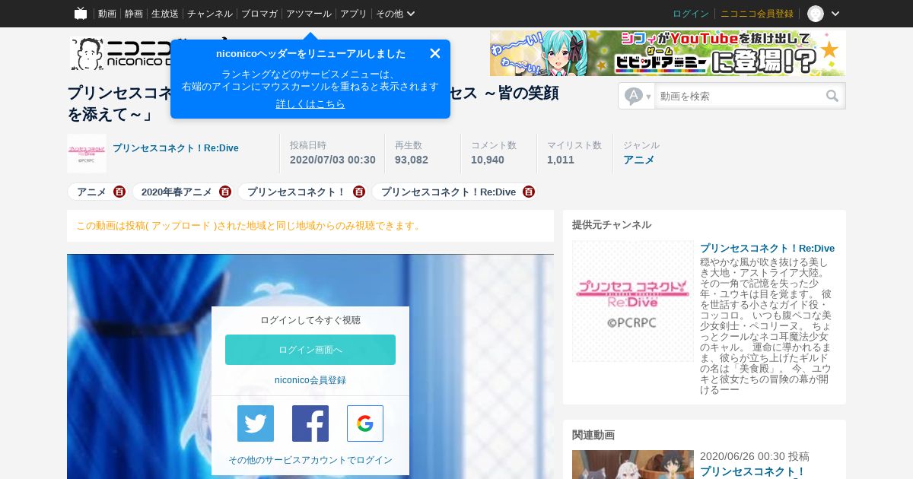
Task: Open dictionary icon for 2020年春アニメ tag
Action: pos(225,192)
